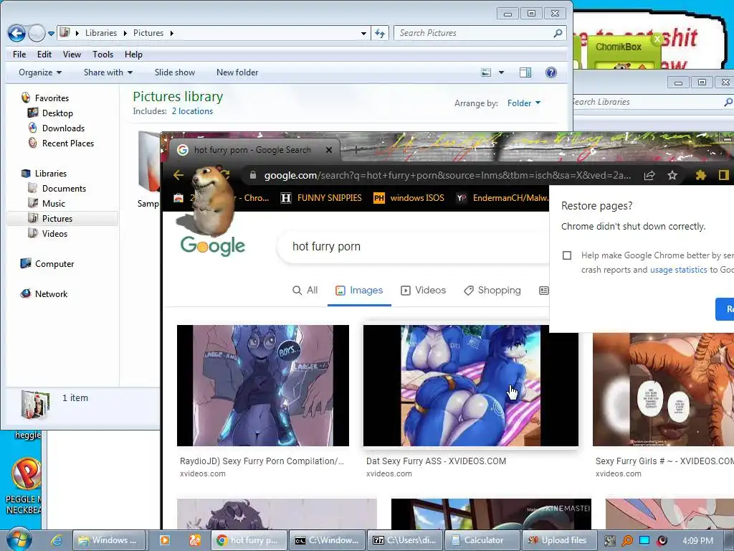Open Upload files taskbar item

561,540
